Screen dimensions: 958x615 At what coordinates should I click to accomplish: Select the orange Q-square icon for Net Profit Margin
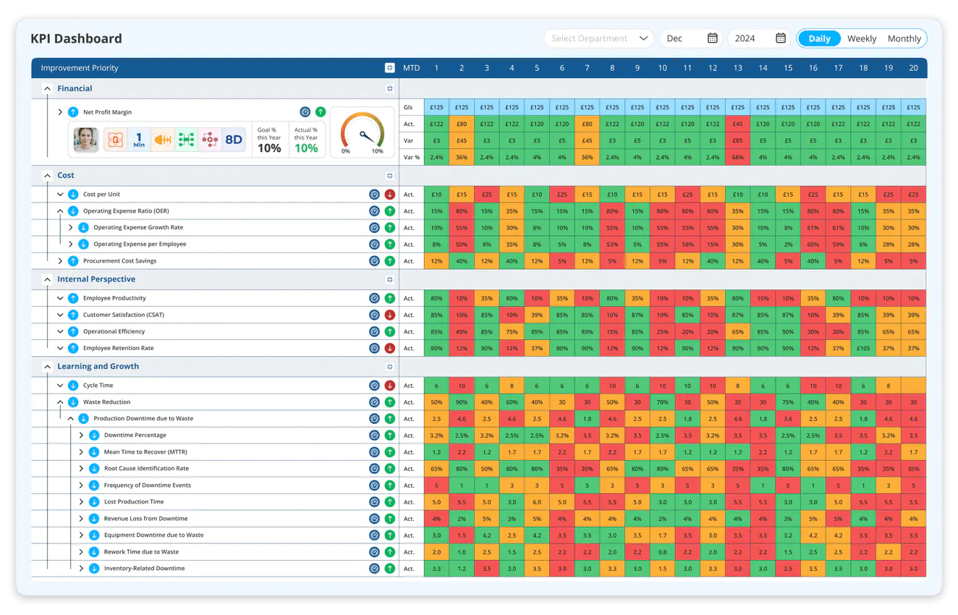116,138
